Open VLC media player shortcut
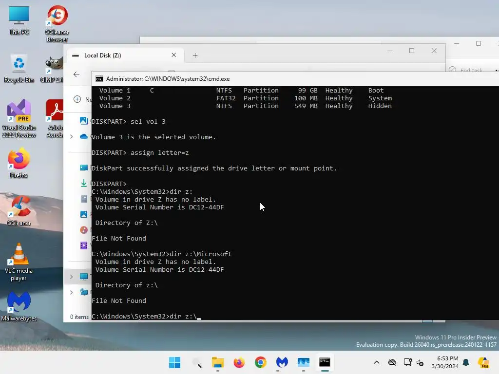This screenshot has height=374, width=499. point(19,262)
